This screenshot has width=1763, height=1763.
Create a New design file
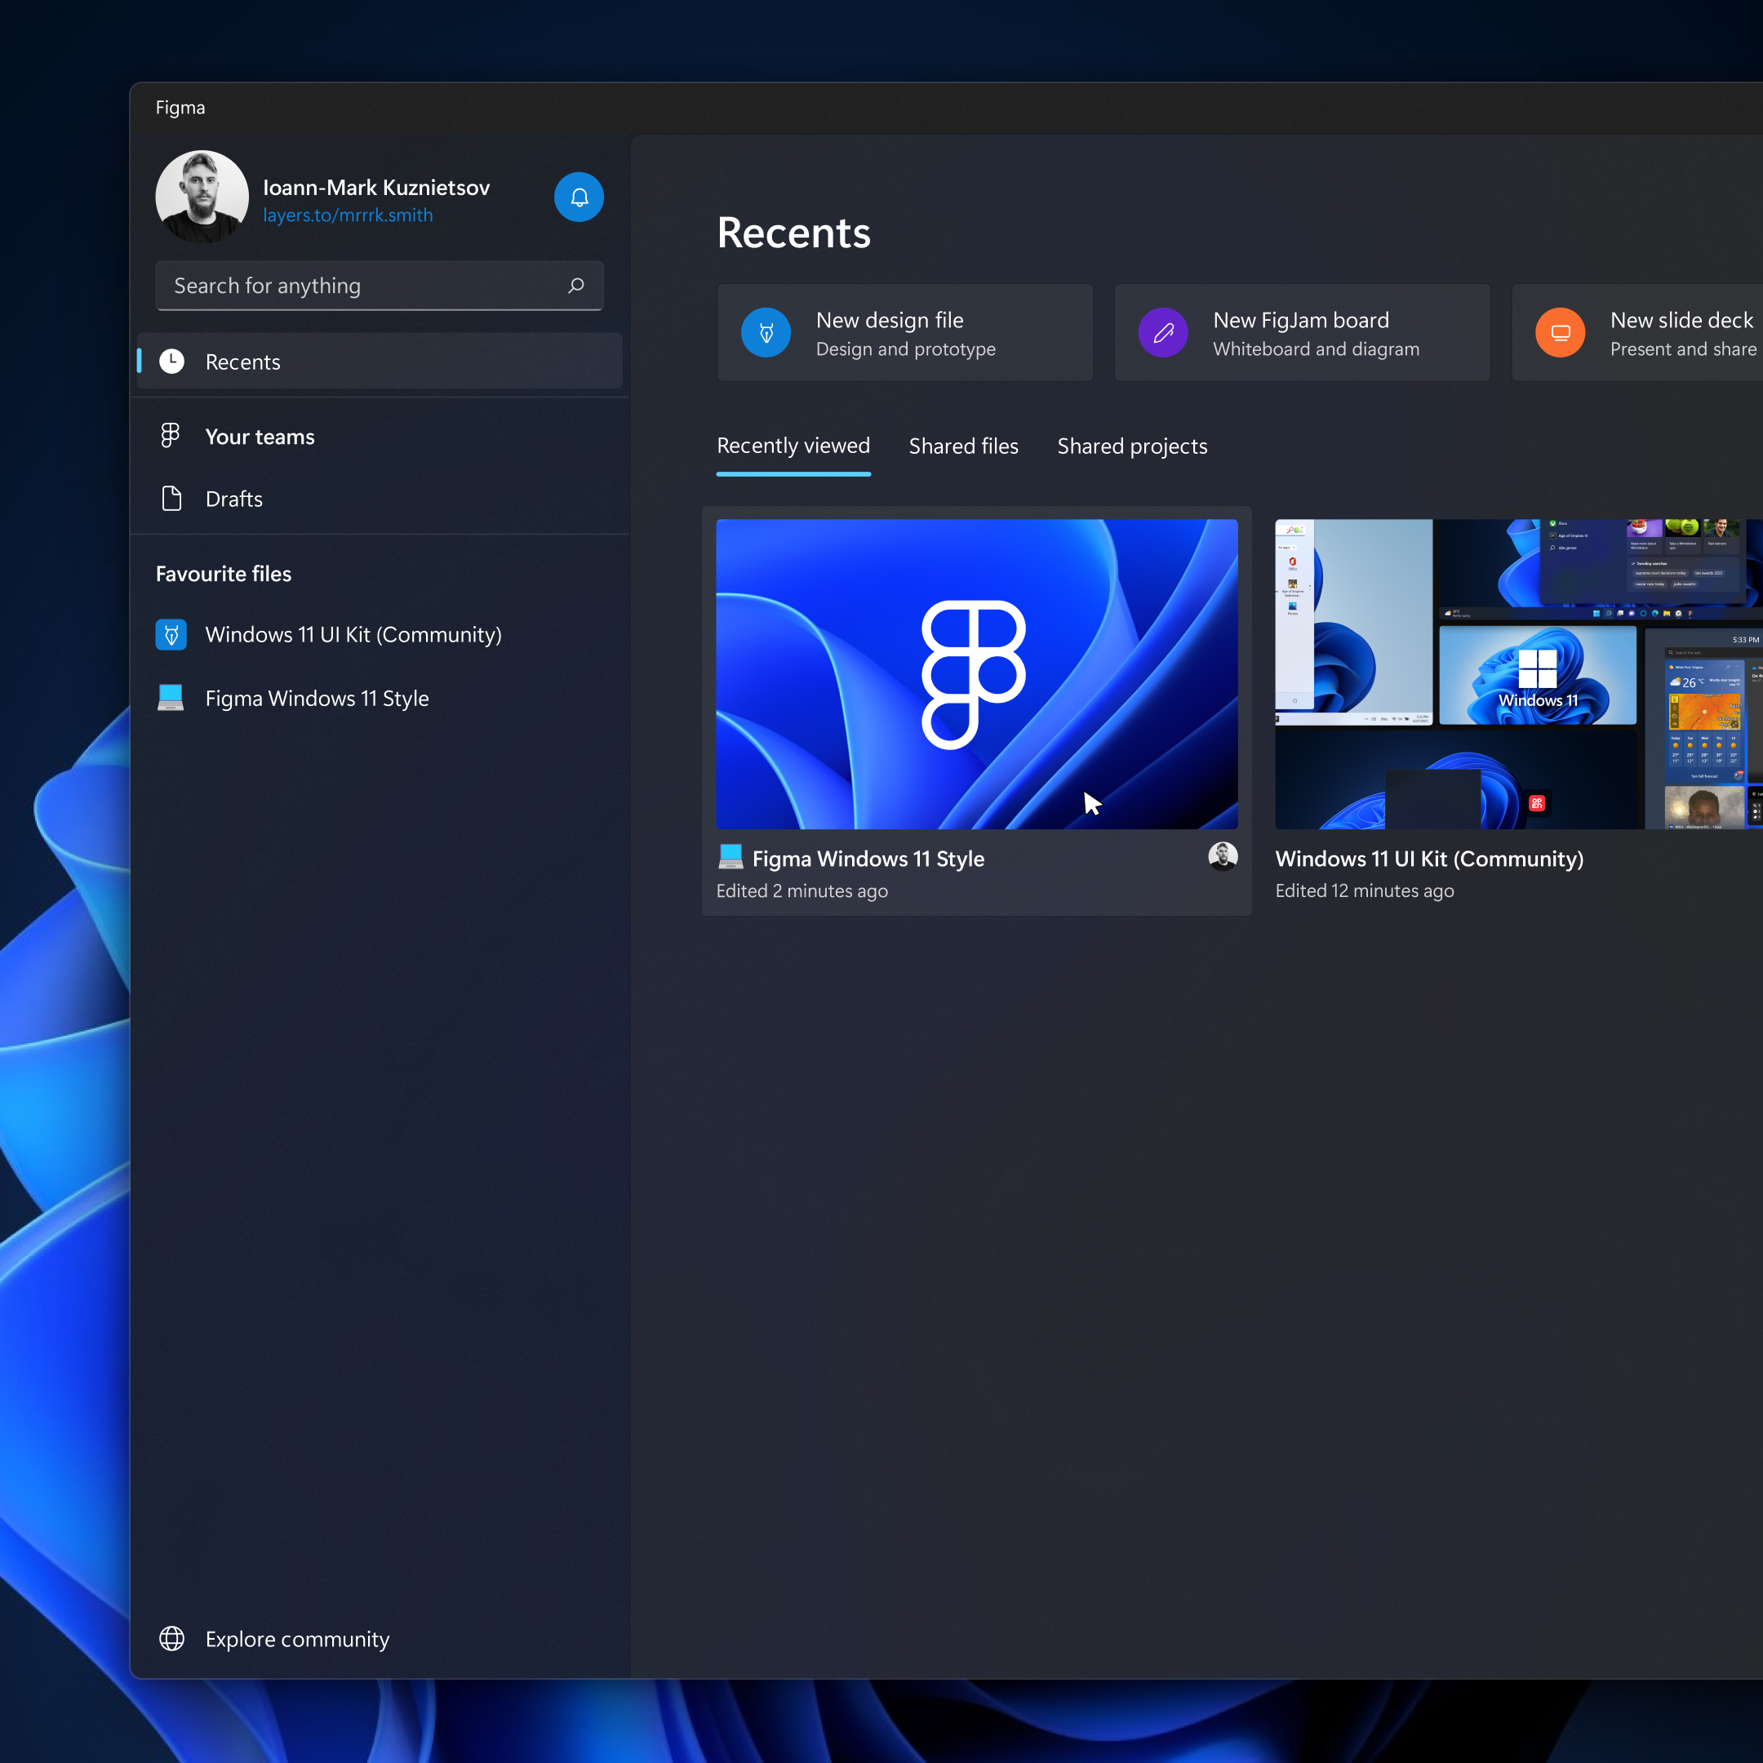point(905,332)
